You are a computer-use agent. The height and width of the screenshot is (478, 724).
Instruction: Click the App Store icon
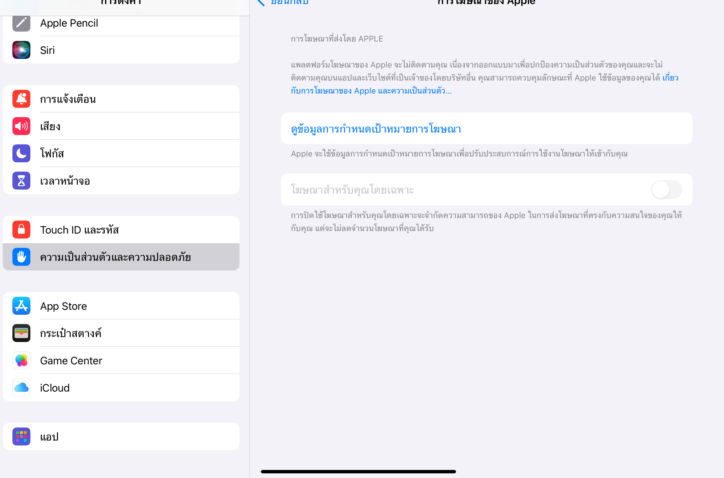click(x=21, y=306)
